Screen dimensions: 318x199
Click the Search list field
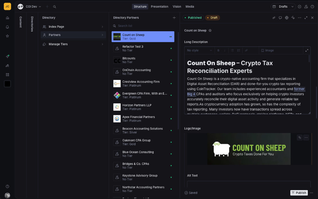pyautogui.click(x=143, y=26)
